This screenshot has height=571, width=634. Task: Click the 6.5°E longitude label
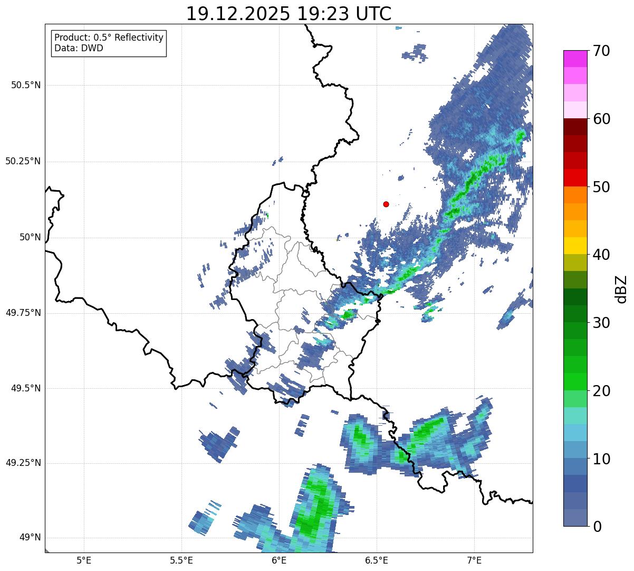tap(377, 560)
